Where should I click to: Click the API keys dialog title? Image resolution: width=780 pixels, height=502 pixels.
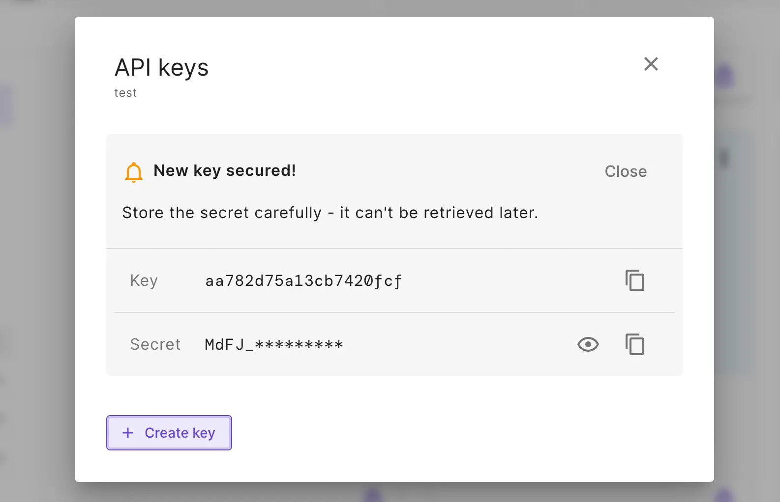click(161, 68)
